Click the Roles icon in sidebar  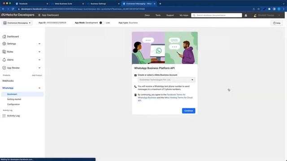pos(4,52)
